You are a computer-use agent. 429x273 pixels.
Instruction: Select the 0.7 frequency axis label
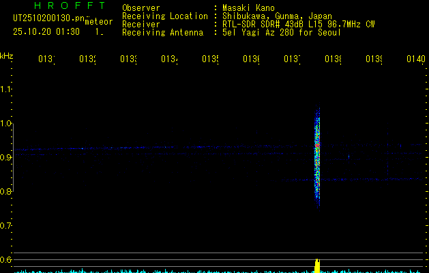[6, 226]
